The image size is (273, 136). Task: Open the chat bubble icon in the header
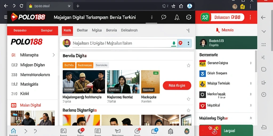click(164, 17)
